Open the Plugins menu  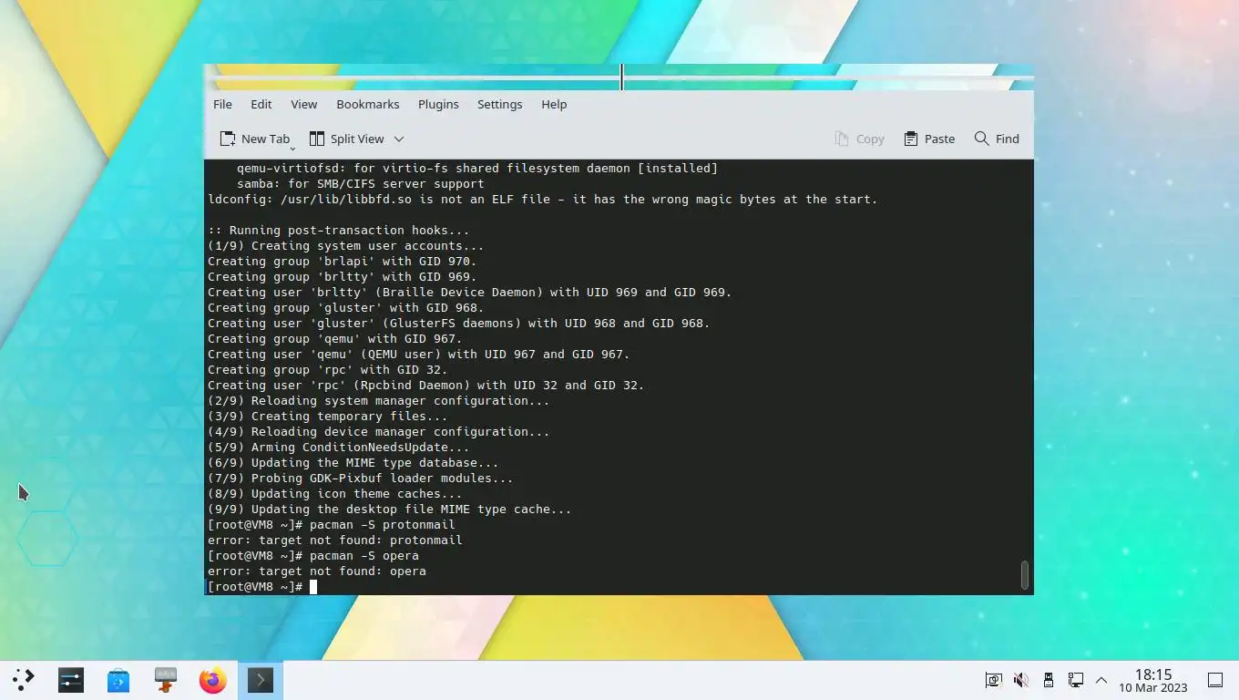(x=438, y=104)
